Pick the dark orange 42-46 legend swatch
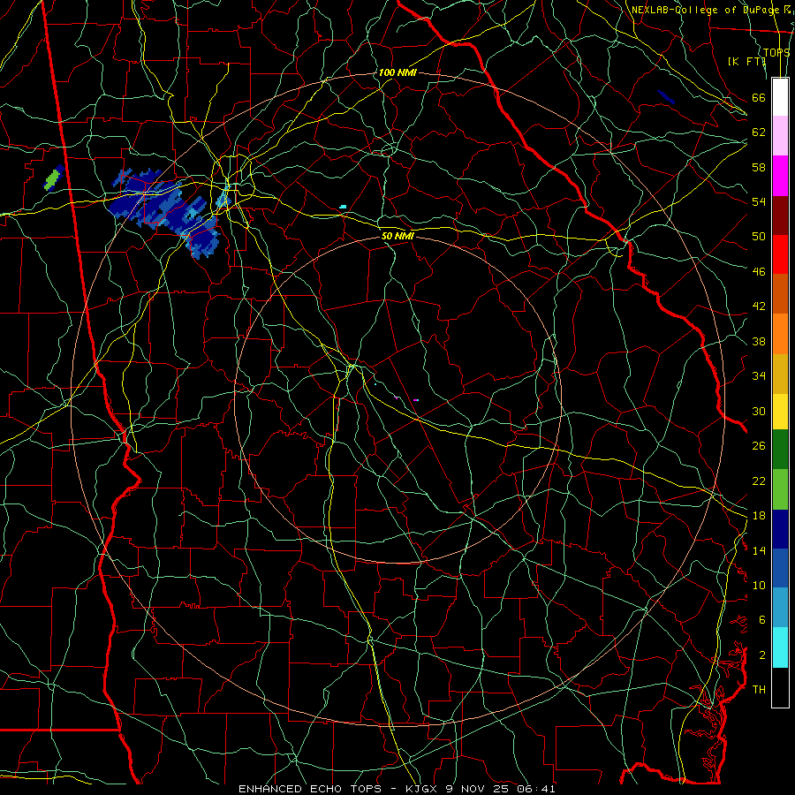The height and width of the screenshot is (795, 795). (780, 293)
